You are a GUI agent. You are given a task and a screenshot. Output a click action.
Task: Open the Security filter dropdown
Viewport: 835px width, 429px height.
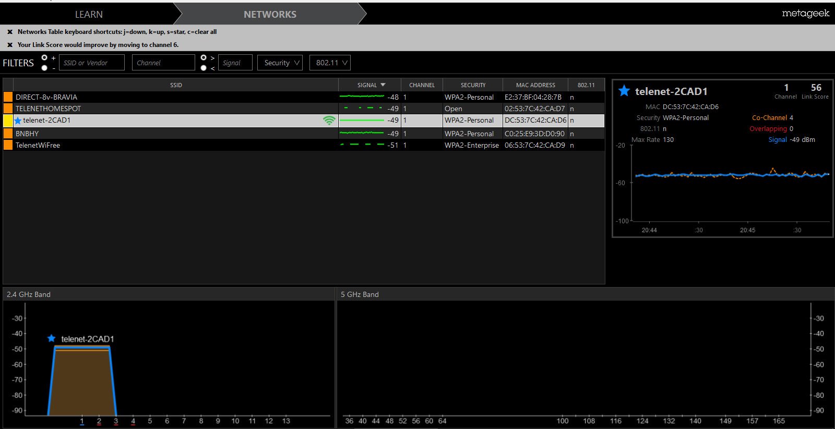[x=280, y=63]
